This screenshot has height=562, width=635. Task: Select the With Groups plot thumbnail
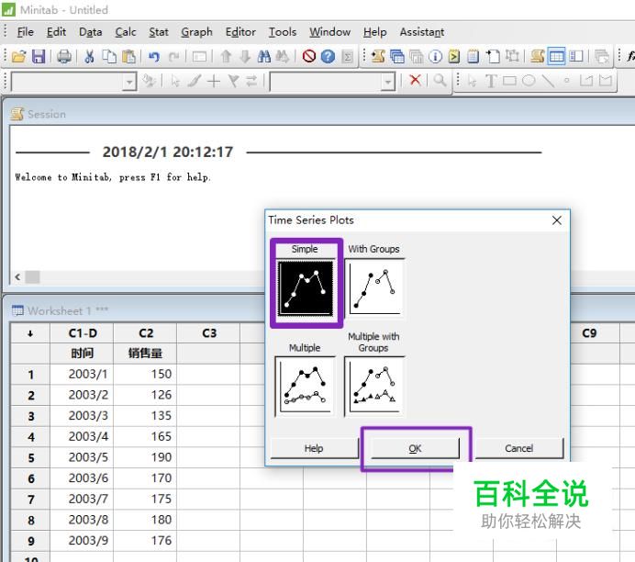coord(374,288)
